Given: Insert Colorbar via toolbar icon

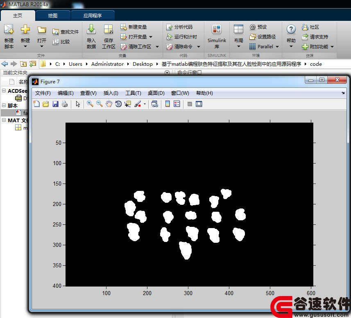Looking at the screenshot, I should (168, 104).
